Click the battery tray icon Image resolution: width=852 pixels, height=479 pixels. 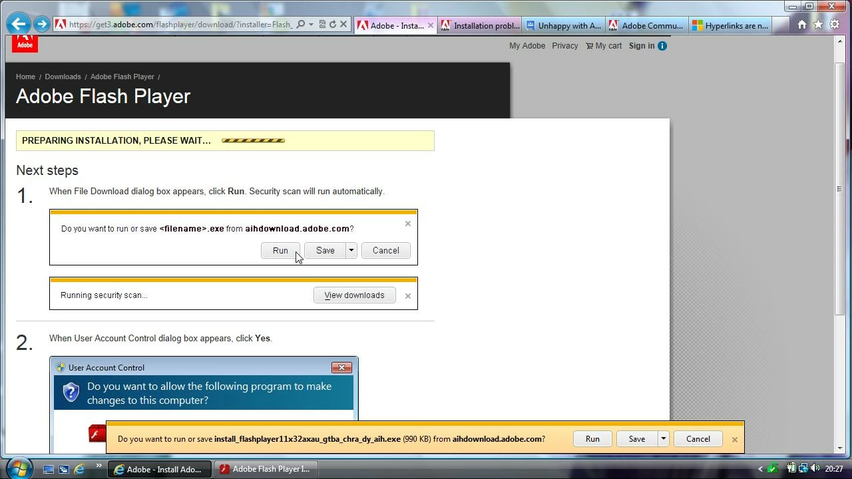point(791,468)
